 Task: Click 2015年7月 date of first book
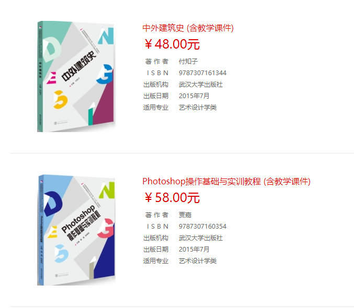click(x=194, y=96)
